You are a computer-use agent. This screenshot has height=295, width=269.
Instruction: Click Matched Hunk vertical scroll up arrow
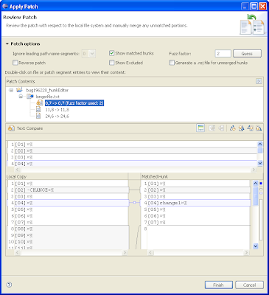[256, 183]
